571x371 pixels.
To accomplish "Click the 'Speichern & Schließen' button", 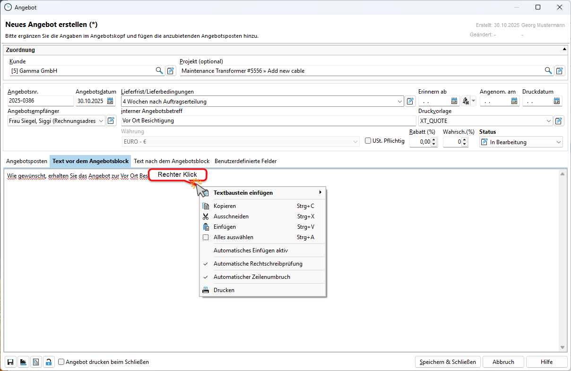I will pyautogui.click(x=448, y=362).
